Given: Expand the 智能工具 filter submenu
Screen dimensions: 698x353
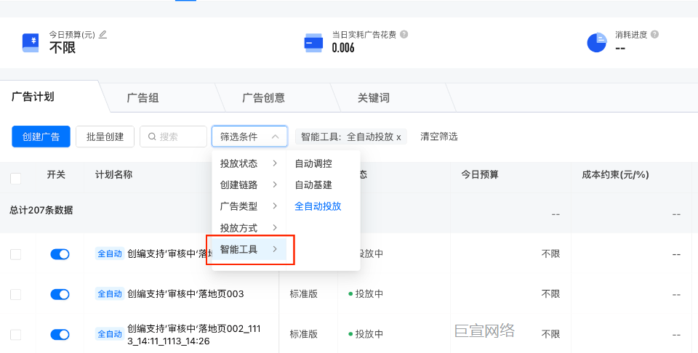Looking at the screenshot, I should click(x=249, y=249).
